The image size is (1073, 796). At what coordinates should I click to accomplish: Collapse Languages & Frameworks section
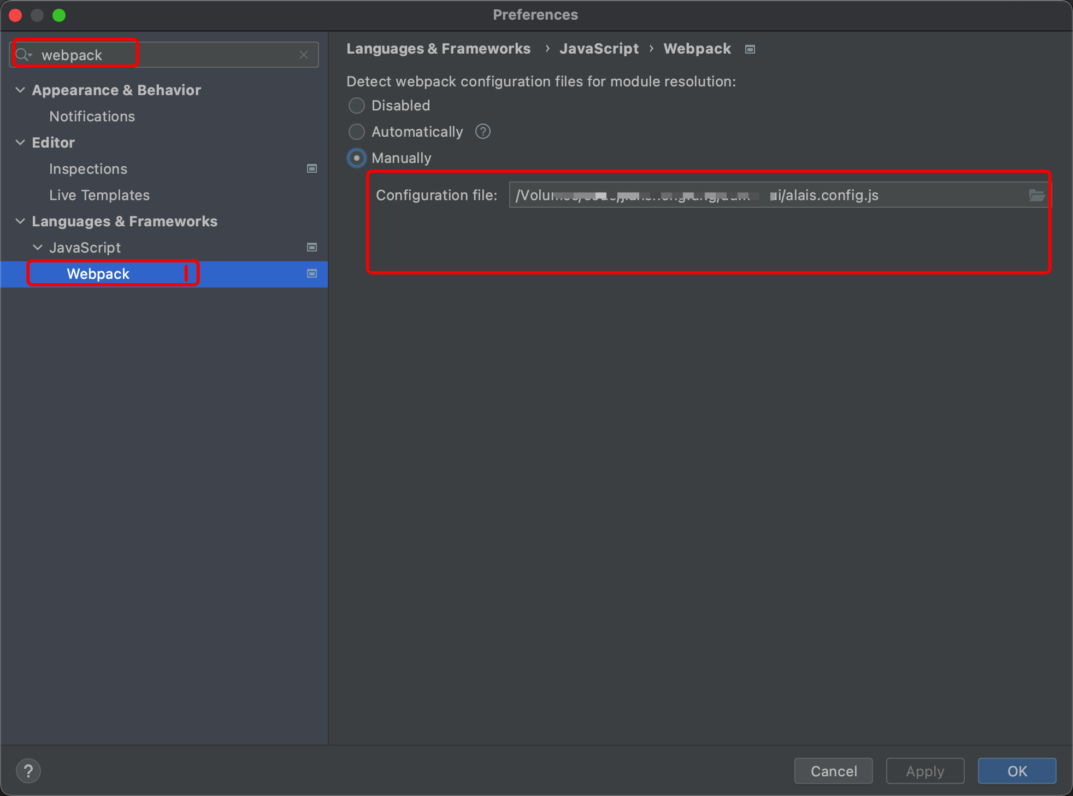point(20,221)
